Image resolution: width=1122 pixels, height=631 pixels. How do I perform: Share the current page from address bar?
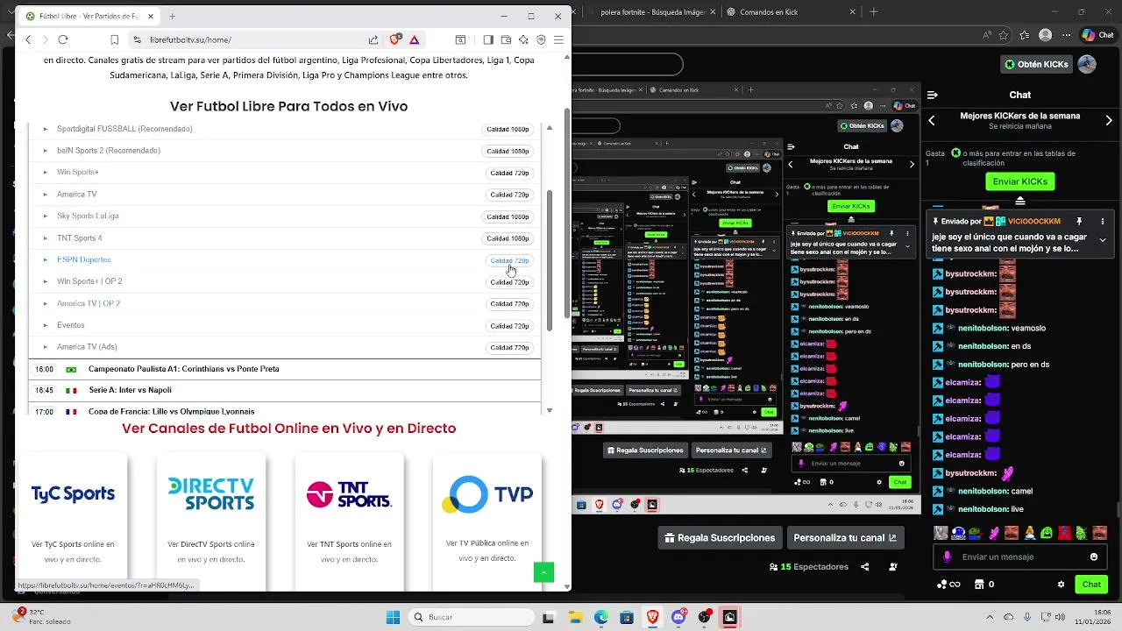[373, 39]
